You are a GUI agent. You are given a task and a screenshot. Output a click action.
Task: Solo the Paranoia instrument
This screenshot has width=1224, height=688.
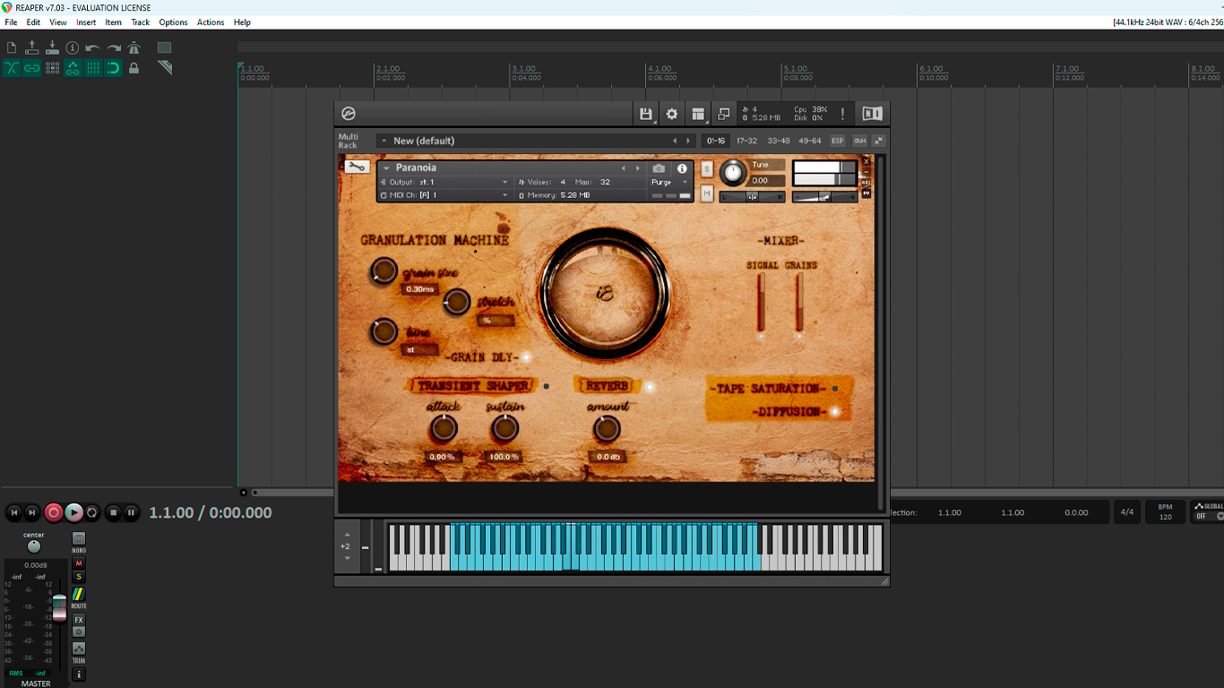(707, 169)
